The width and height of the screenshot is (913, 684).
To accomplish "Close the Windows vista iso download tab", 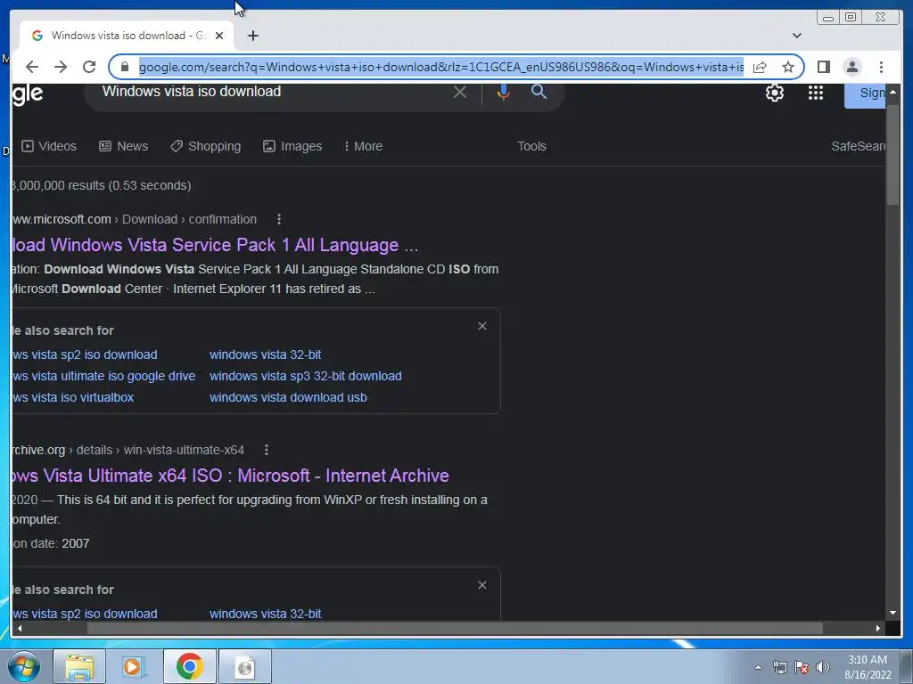I will point(219,36).
